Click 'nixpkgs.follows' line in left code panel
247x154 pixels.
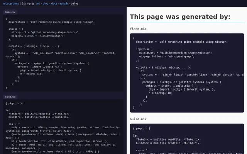pyautogui.click(x=37, y=36)
